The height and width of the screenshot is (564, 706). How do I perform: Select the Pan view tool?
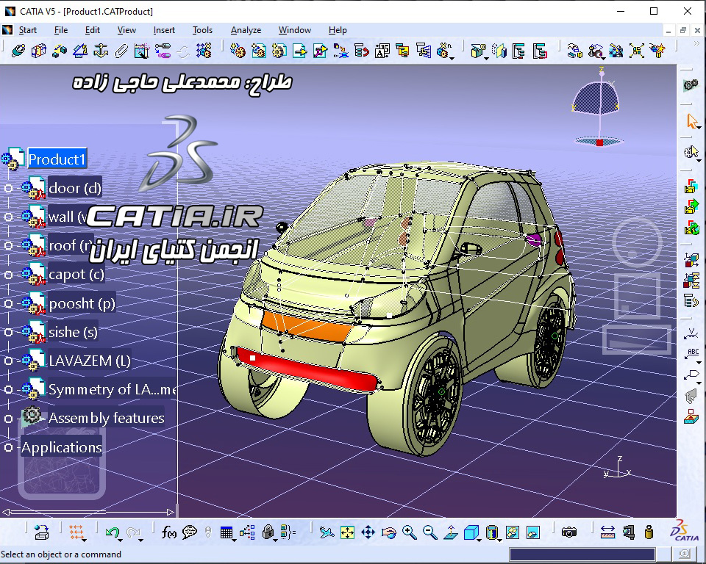(368, 533)
